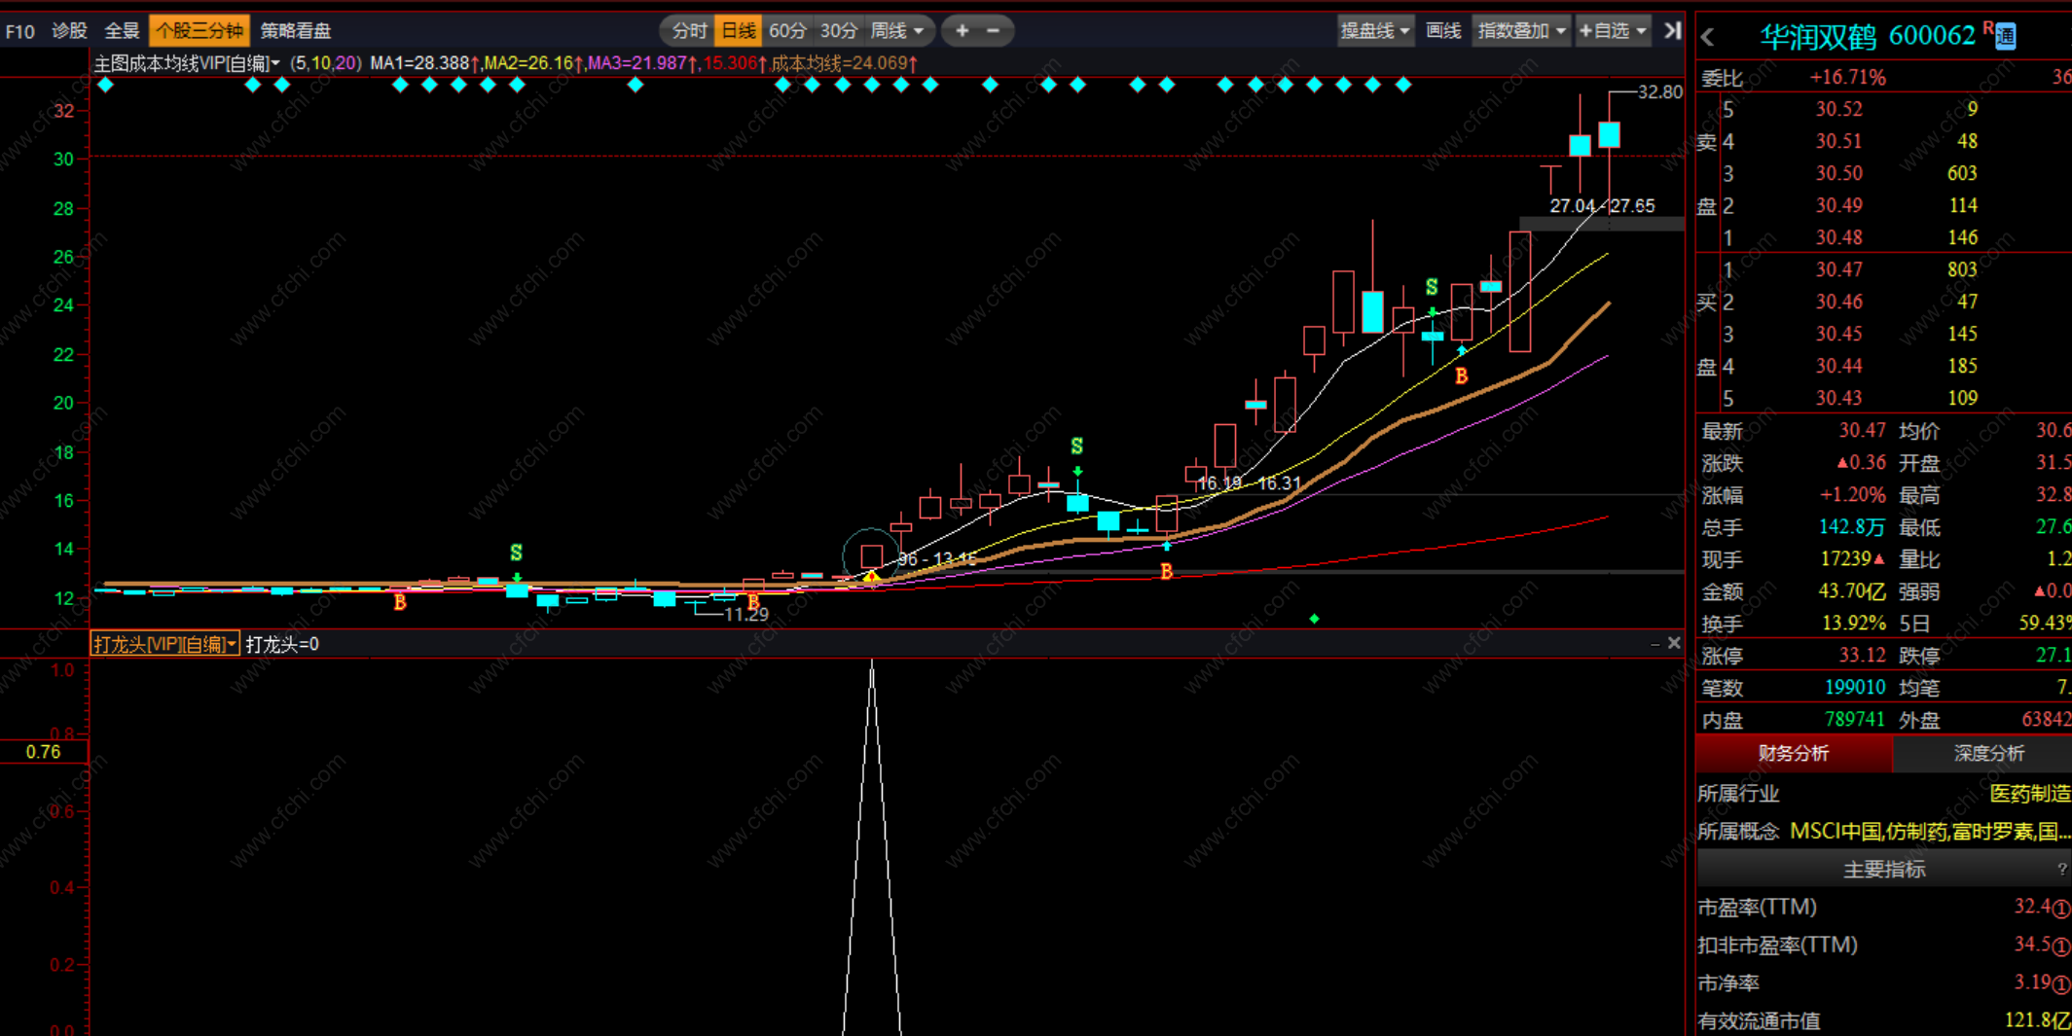Zoom out chart with minus button

click(993, 31)
